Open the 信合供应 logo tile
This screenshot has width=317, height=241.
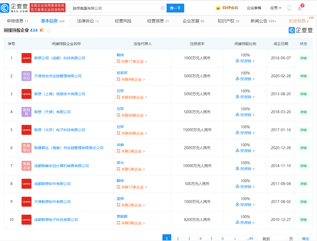pos(27,76)
